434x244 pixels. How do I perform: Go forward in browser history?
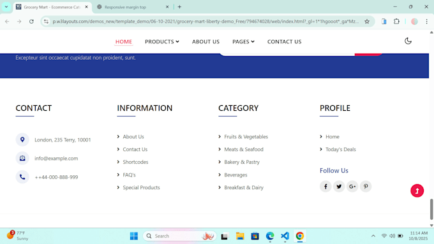point(19,22)
